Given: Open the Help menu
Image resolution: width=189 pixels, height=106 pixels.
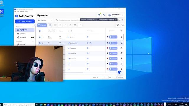Looking at the screenshot, I should click(26, 11).
